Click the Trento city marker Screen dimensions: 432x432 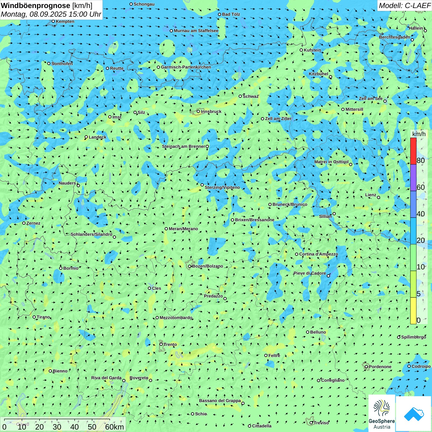[x=161, y=344]
